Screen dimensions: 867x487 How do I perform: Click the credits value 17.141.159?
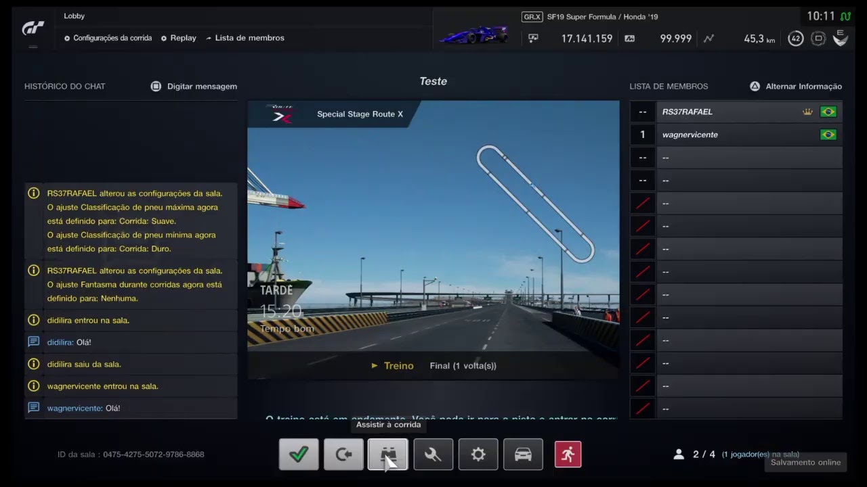tap(587, 39)
